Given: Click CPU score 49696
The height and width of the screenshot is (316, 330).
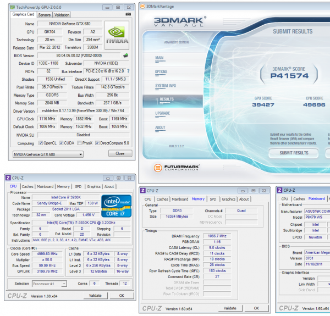Looking at the screenshot, I should click(x=314, y=104).
